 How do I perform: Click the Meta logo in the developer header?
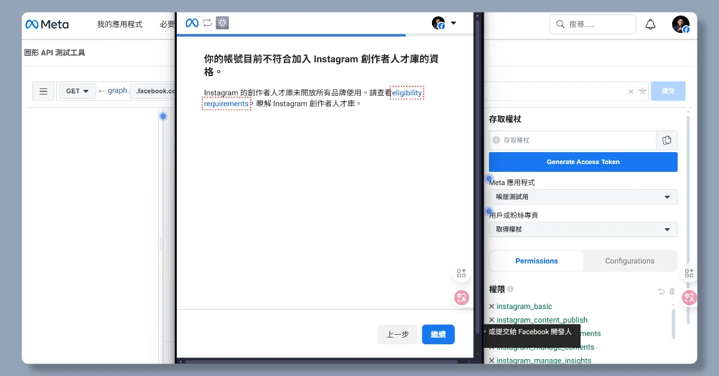click(47, 25)
